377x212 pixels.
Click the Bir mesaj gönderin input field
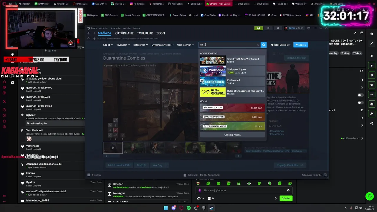(244, 190)
